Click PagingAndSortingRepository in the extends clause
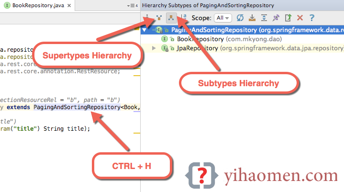Image resolution: width=344 pixels, height=192 pixels. [77, 107]
